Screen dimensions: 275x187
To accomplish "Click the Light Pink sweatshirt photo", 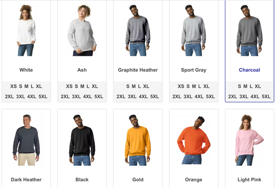I will pos(249,140).
